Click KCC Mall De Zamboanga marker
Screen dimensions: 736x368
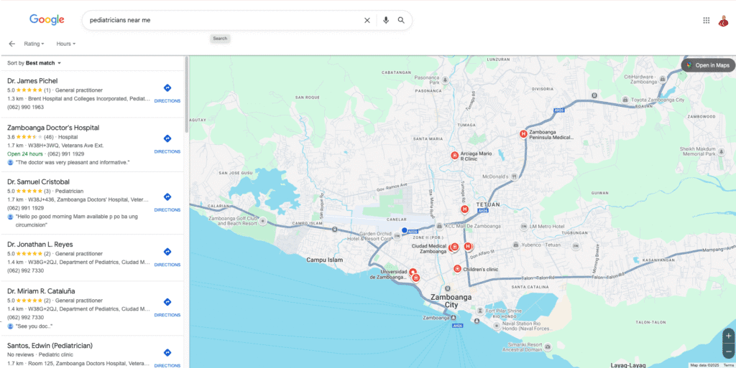[x=439, y=226]
